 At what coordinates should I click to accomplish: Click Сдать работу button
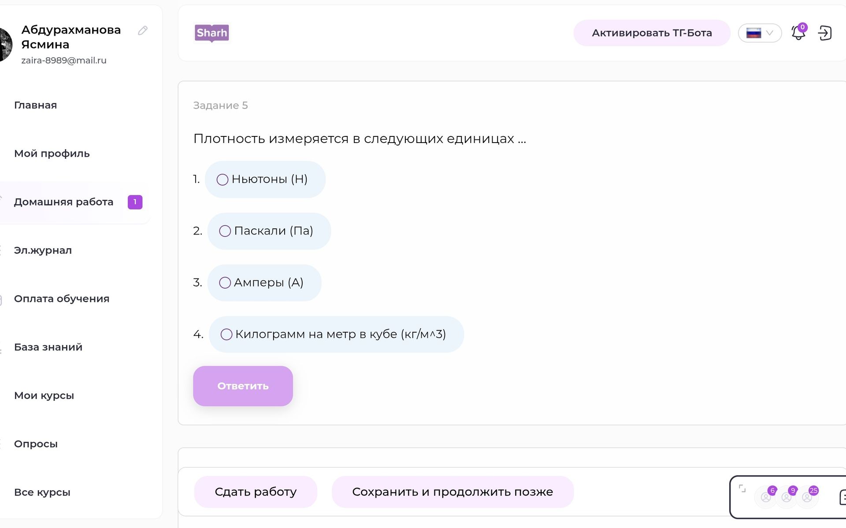[x=256, y=492]
